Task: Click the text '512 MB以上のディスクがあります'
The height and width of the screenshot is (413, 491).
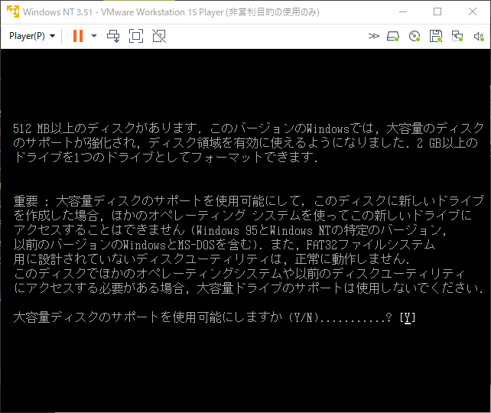Action: [106, 128]
